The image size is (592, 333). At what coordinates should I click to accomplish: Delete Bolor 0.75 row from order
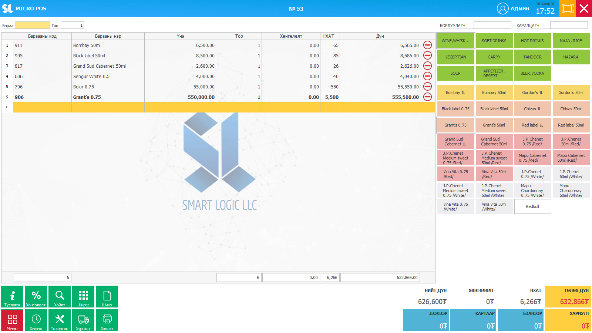tap(427, 87)
